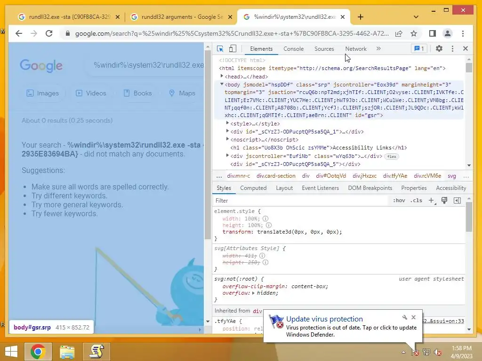The height and width of the screenshot is (361, 482).
Task: Select svg breadcrumb item
Action: [451, 176]
